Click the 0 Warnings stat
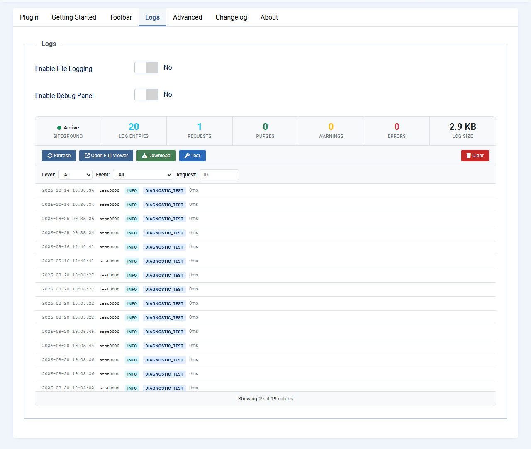The width and height of the screenshot is (531, 449). point(331,131)
